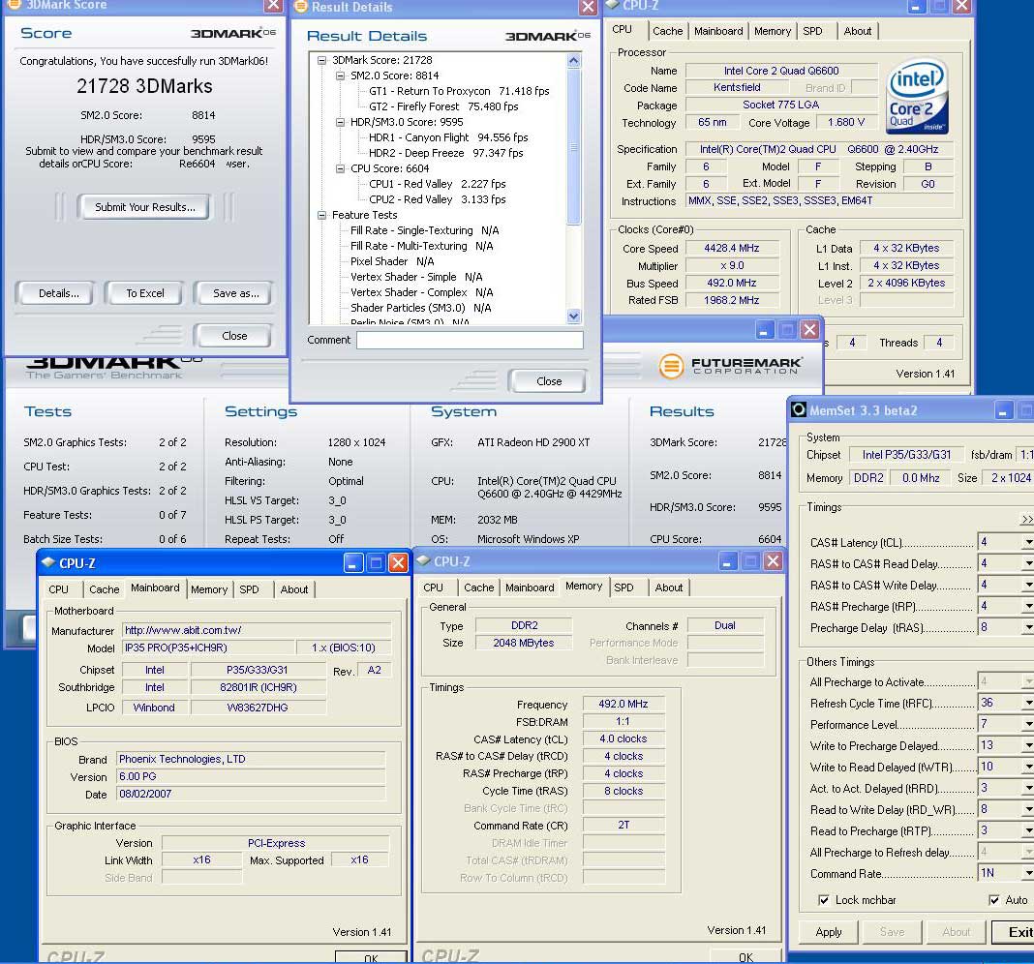The height and width of the screenshot is (964, 1034).
Task: Open the Write to Read Delayed (tWTR) dropdown
Action: pos(1028,767)
